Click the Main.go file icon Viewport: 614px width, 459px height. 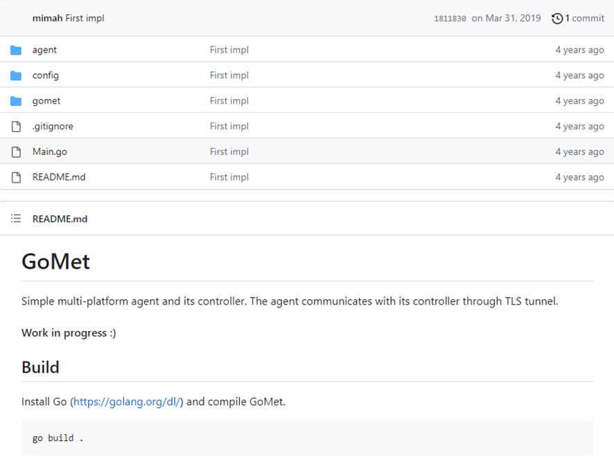coord(16,152)
